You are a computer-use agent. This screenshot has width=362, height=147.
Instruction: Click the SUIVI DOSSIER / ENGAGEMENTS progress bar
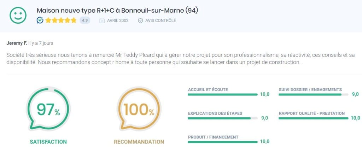click(314, 94)
